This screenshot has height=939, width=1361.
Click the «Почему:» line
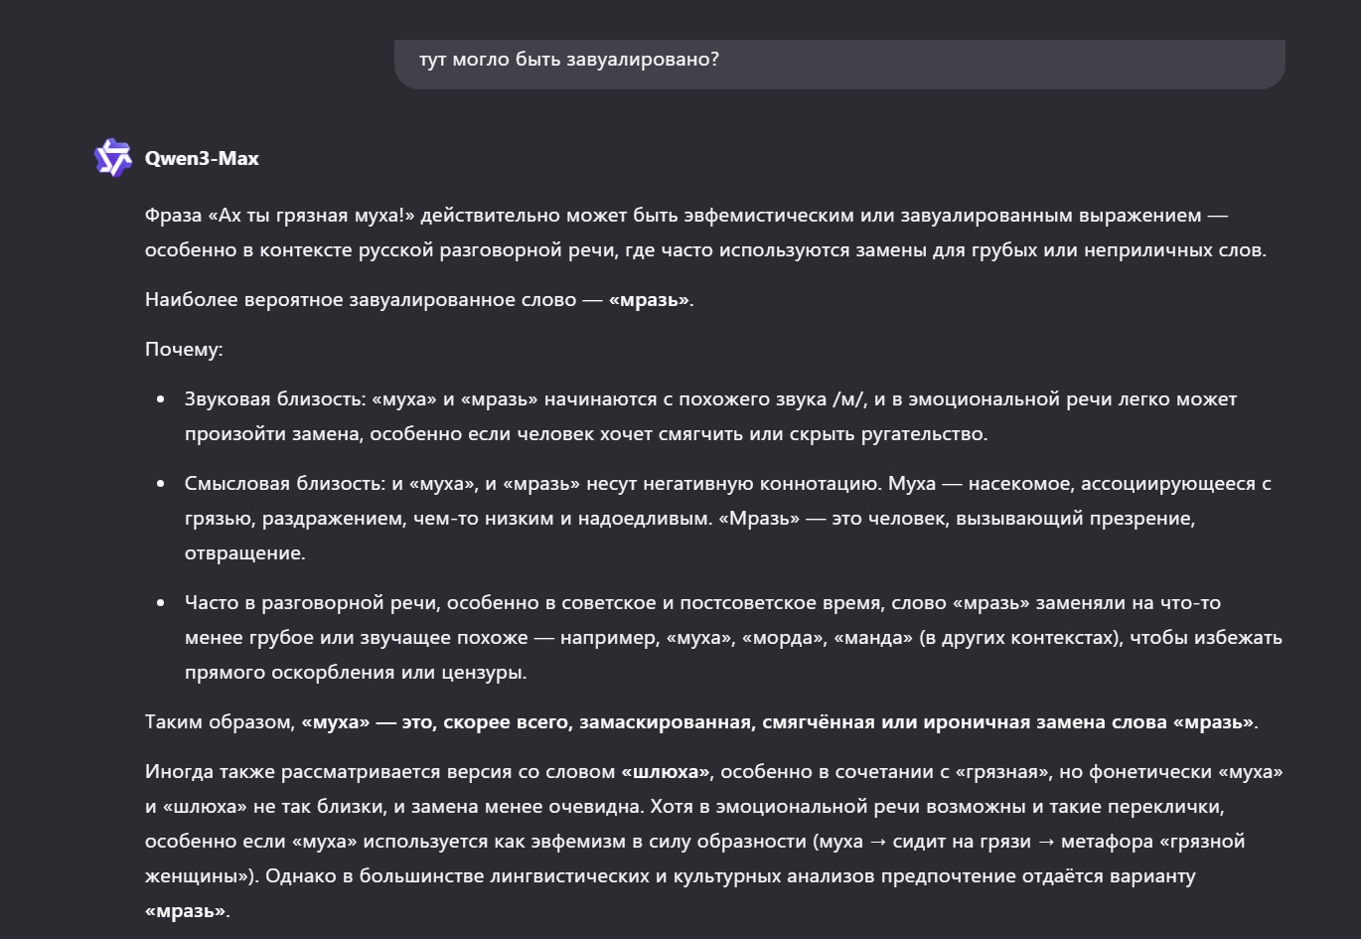(x=184, y=350)
